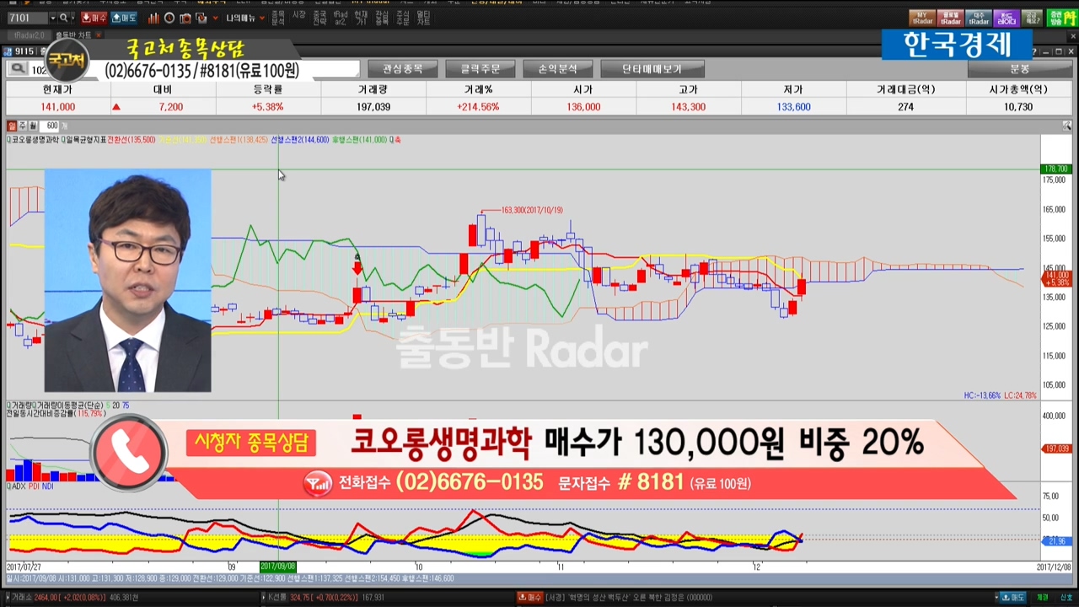Click the clock icon in toolbar
Viewport: 1079px width, 607px height.
coord(169,18)
